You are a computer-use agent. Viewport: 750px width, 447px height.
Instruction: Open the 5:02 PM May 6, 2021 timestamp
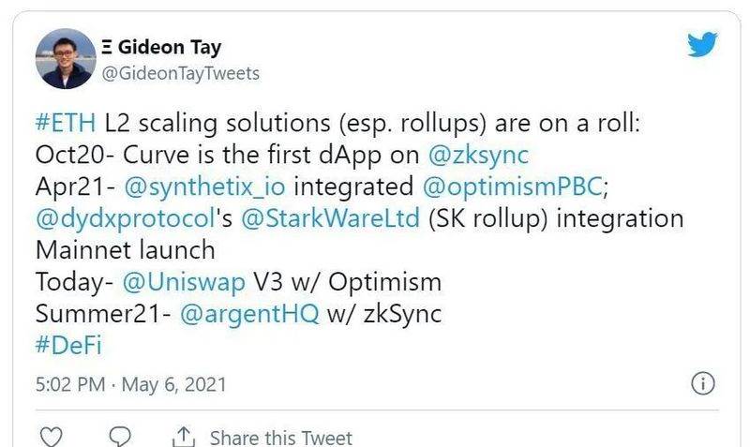tap(130, 384)
